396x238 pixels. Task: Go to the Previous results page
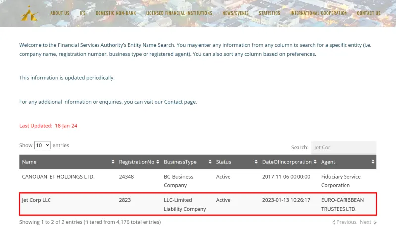[345, 222]
